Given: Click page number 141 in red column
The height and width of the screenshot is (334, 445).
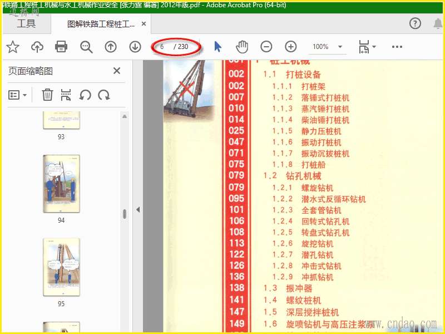Looking at the screenshot, I should click(236, 300).
